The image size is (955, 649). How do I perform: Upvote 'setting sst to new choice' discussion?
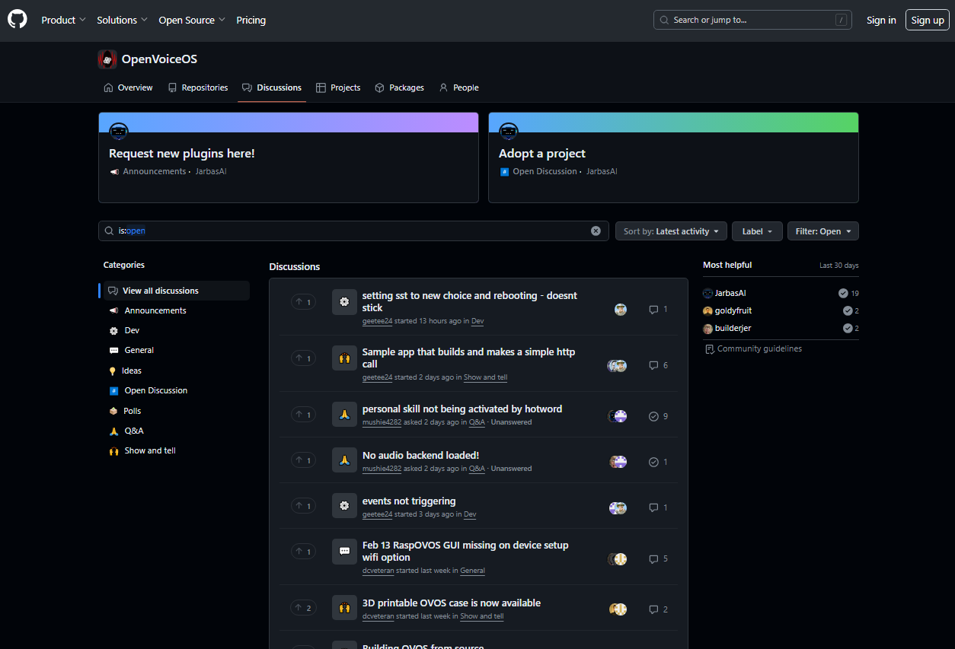point(303,302)
